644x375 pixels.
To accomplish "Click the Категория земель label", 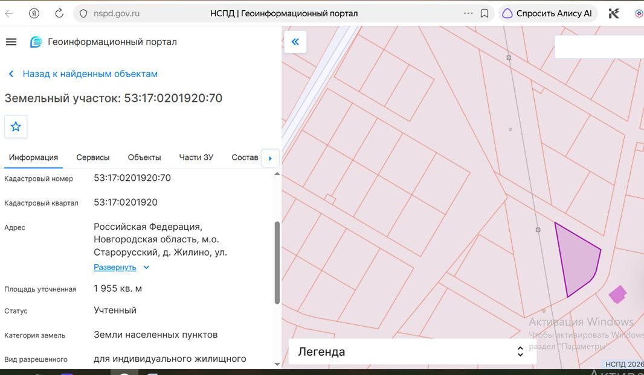I will pyautogui.click(x=35, y=335).
